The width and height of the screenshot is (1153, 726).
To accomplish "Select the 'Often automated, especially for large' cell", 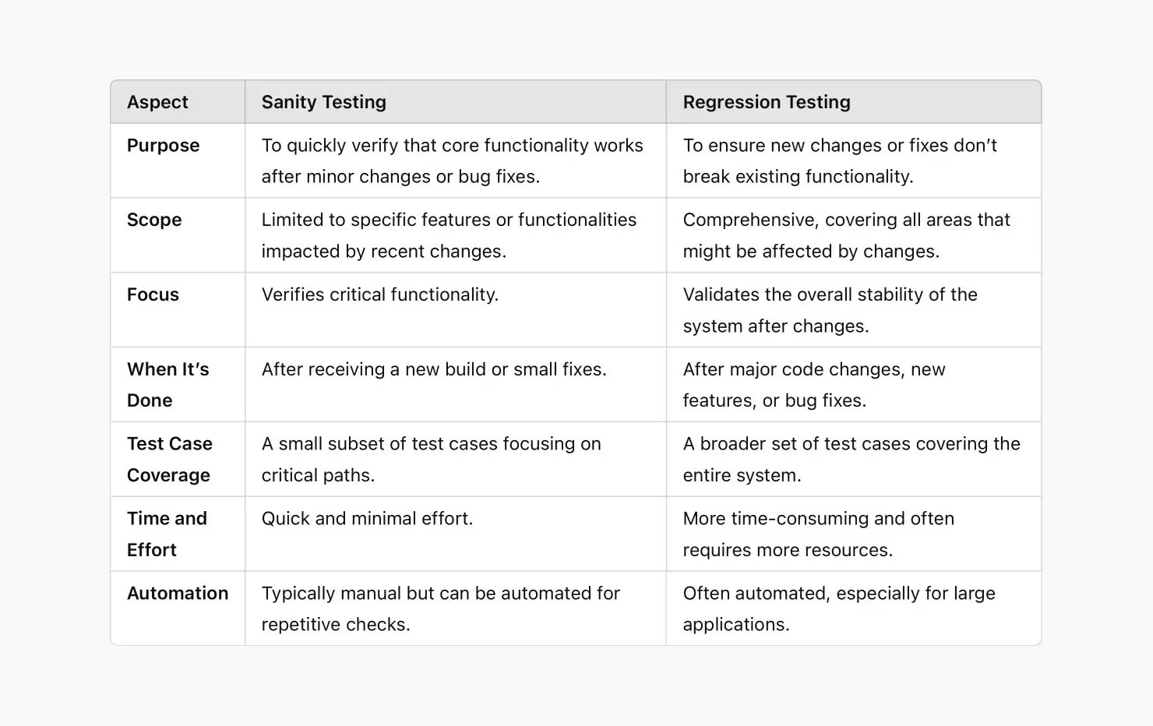I will [838, 608].
